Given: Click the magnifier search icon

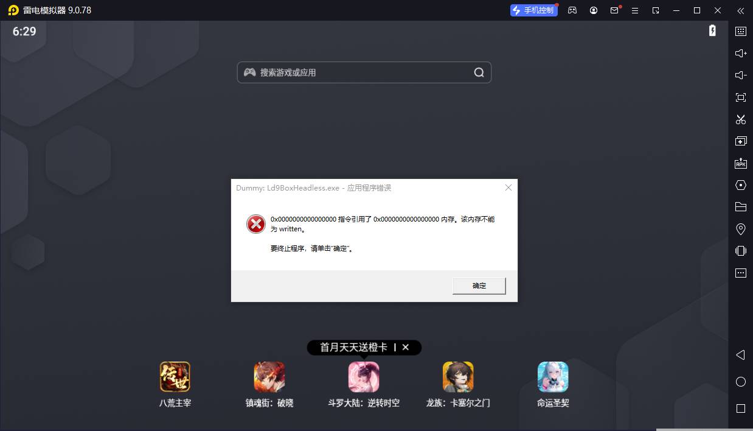Looking at the screenshot, I should pos(479,72).
